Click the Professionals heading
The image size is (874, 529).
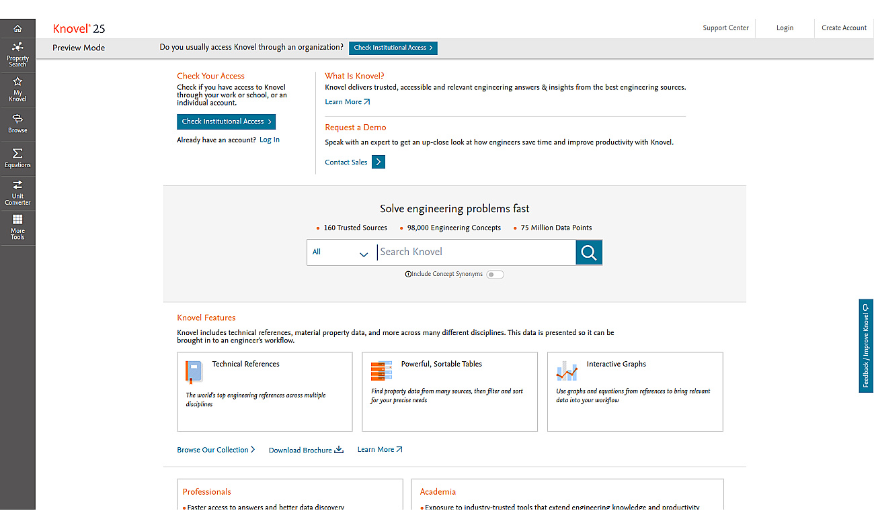pos(207,491)
